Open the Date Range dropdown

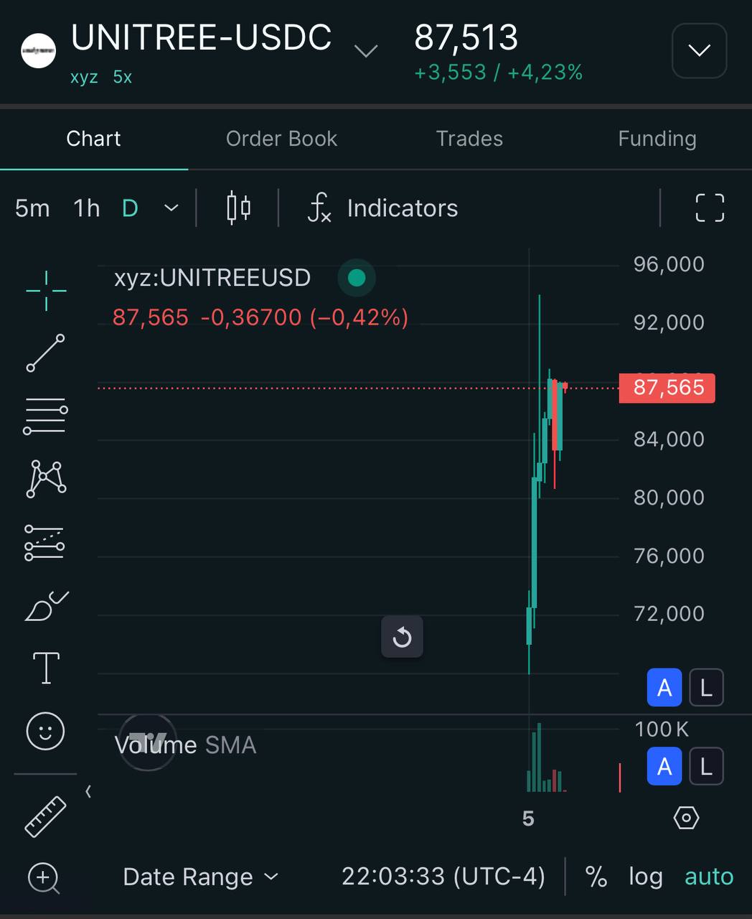(x=200, y=877)
